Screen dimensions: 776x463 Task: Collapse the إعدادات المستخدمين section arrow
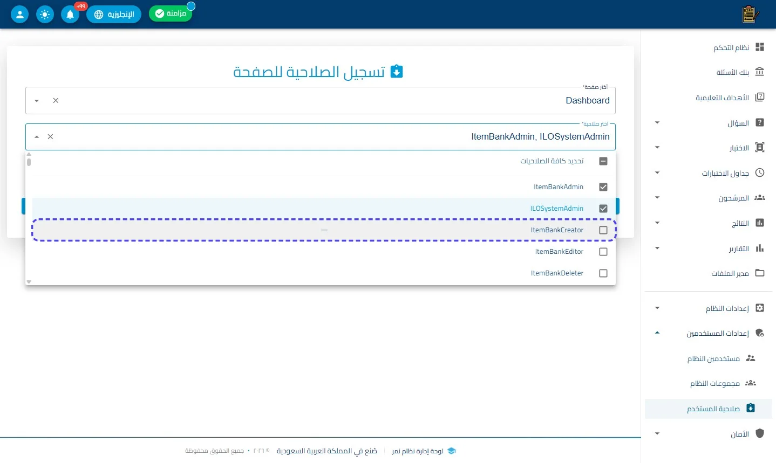click(x=657, y=333)
